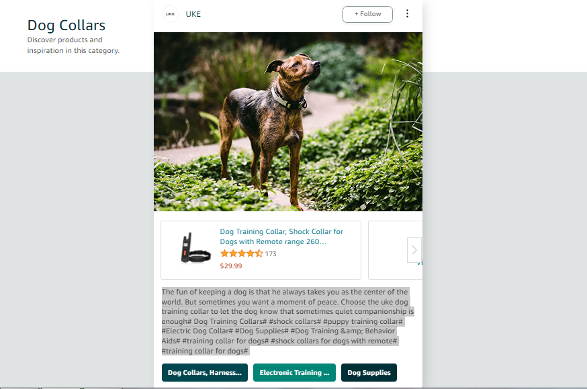This screenshot has height=389, width=587.
Task: Select the Electronic Training ... tag
Action: point(294,372)
